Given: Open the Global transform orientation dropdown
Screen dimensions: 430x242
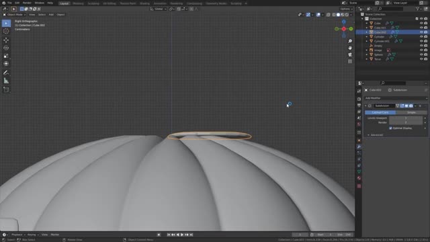Looking at the screenshot, I should coord(159,9).
